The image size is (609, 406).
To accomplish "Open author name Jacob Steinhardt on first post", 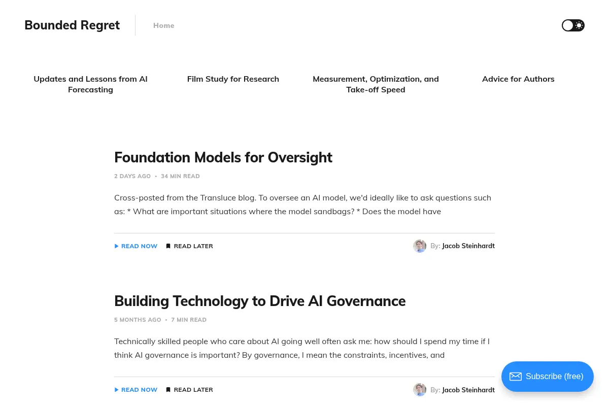I will (468, 246).
